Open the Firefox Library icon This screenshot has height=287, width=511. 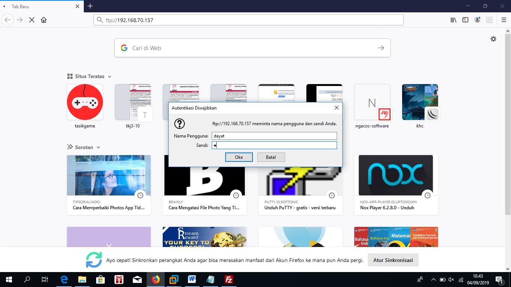pos(453,20)
